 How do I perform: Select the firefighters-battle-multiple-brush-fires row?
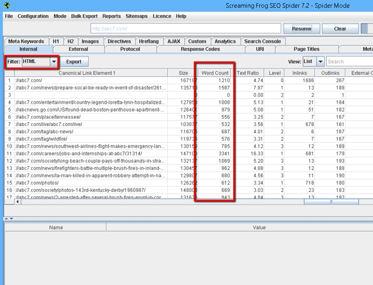click(x=189, y=169)
